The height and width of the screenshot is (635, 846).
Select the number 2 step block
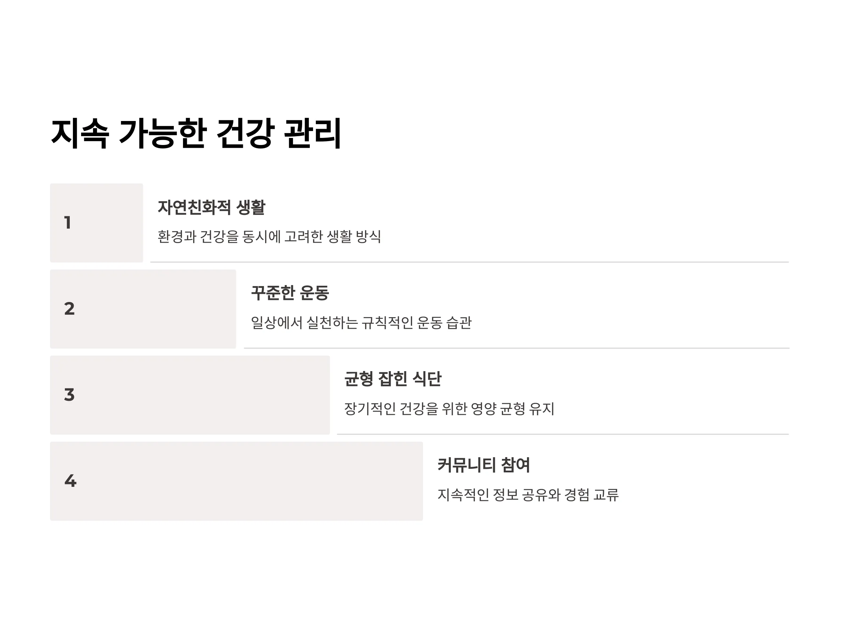point(143,309)
